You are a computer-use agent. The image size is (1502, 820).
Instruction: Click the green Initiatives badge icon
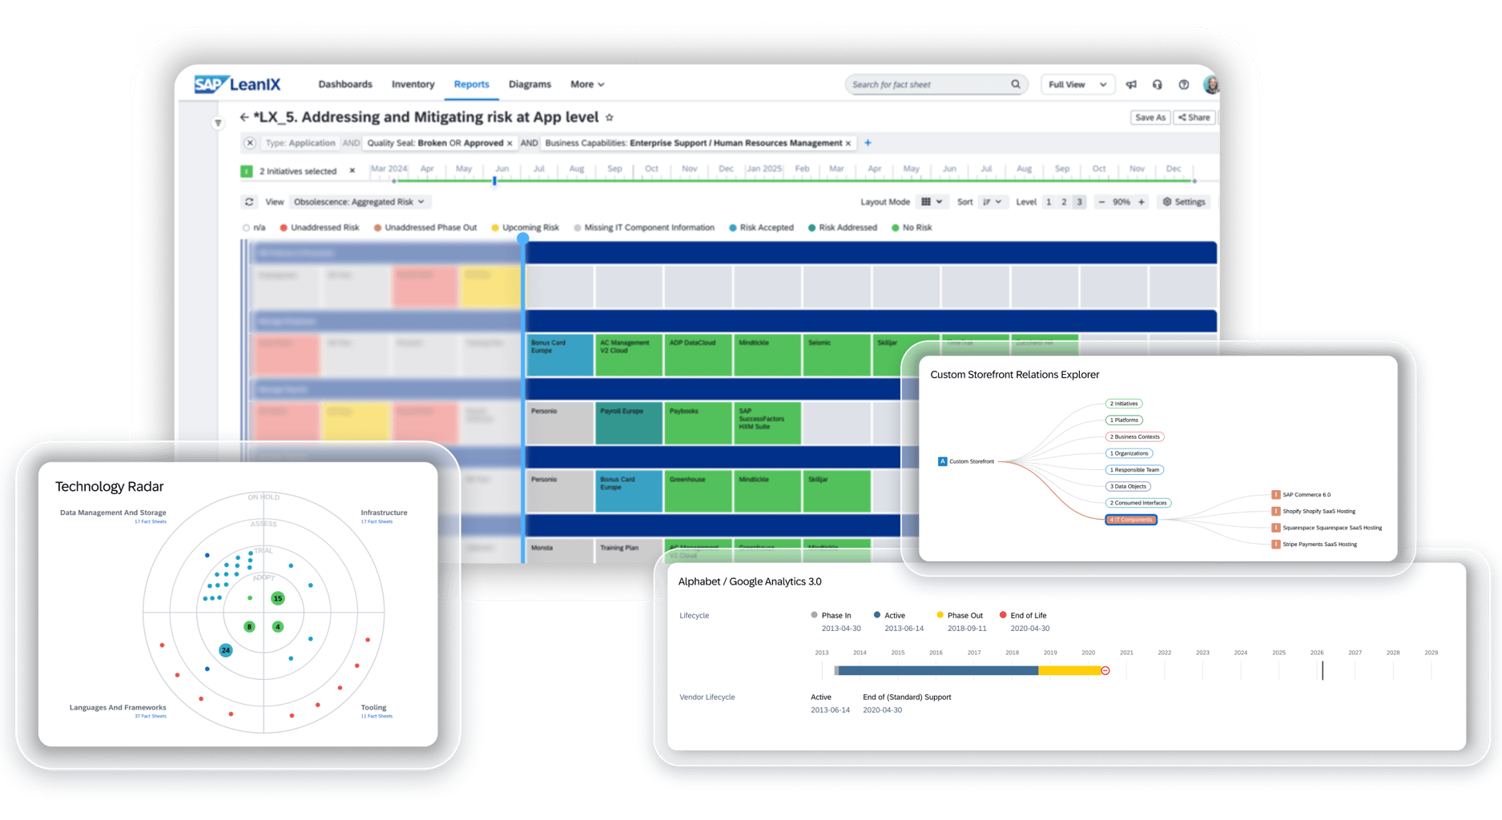[x=247, y=171]
